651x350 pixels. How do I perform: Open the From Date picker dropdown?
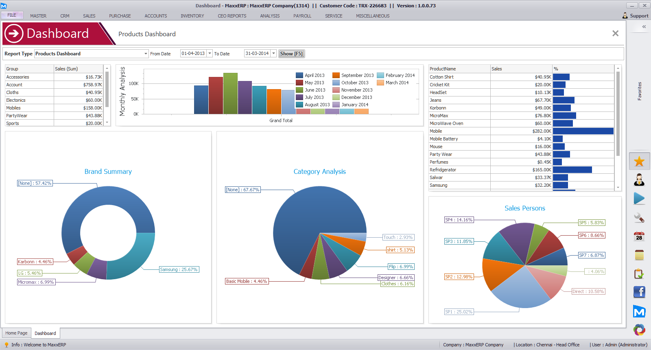pos(210,54)
